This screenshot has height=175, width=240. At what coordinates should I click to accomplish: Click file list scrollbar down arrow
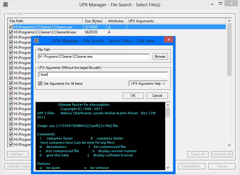pos(229,145)
